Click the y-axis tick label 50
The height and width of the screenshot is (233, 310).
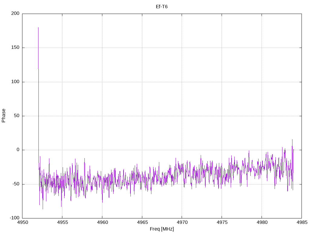click(17, 116)
